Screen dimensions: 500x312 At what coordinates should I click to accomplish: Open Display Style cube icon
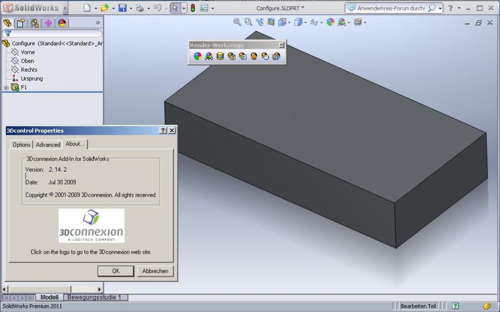pos(298,22)
